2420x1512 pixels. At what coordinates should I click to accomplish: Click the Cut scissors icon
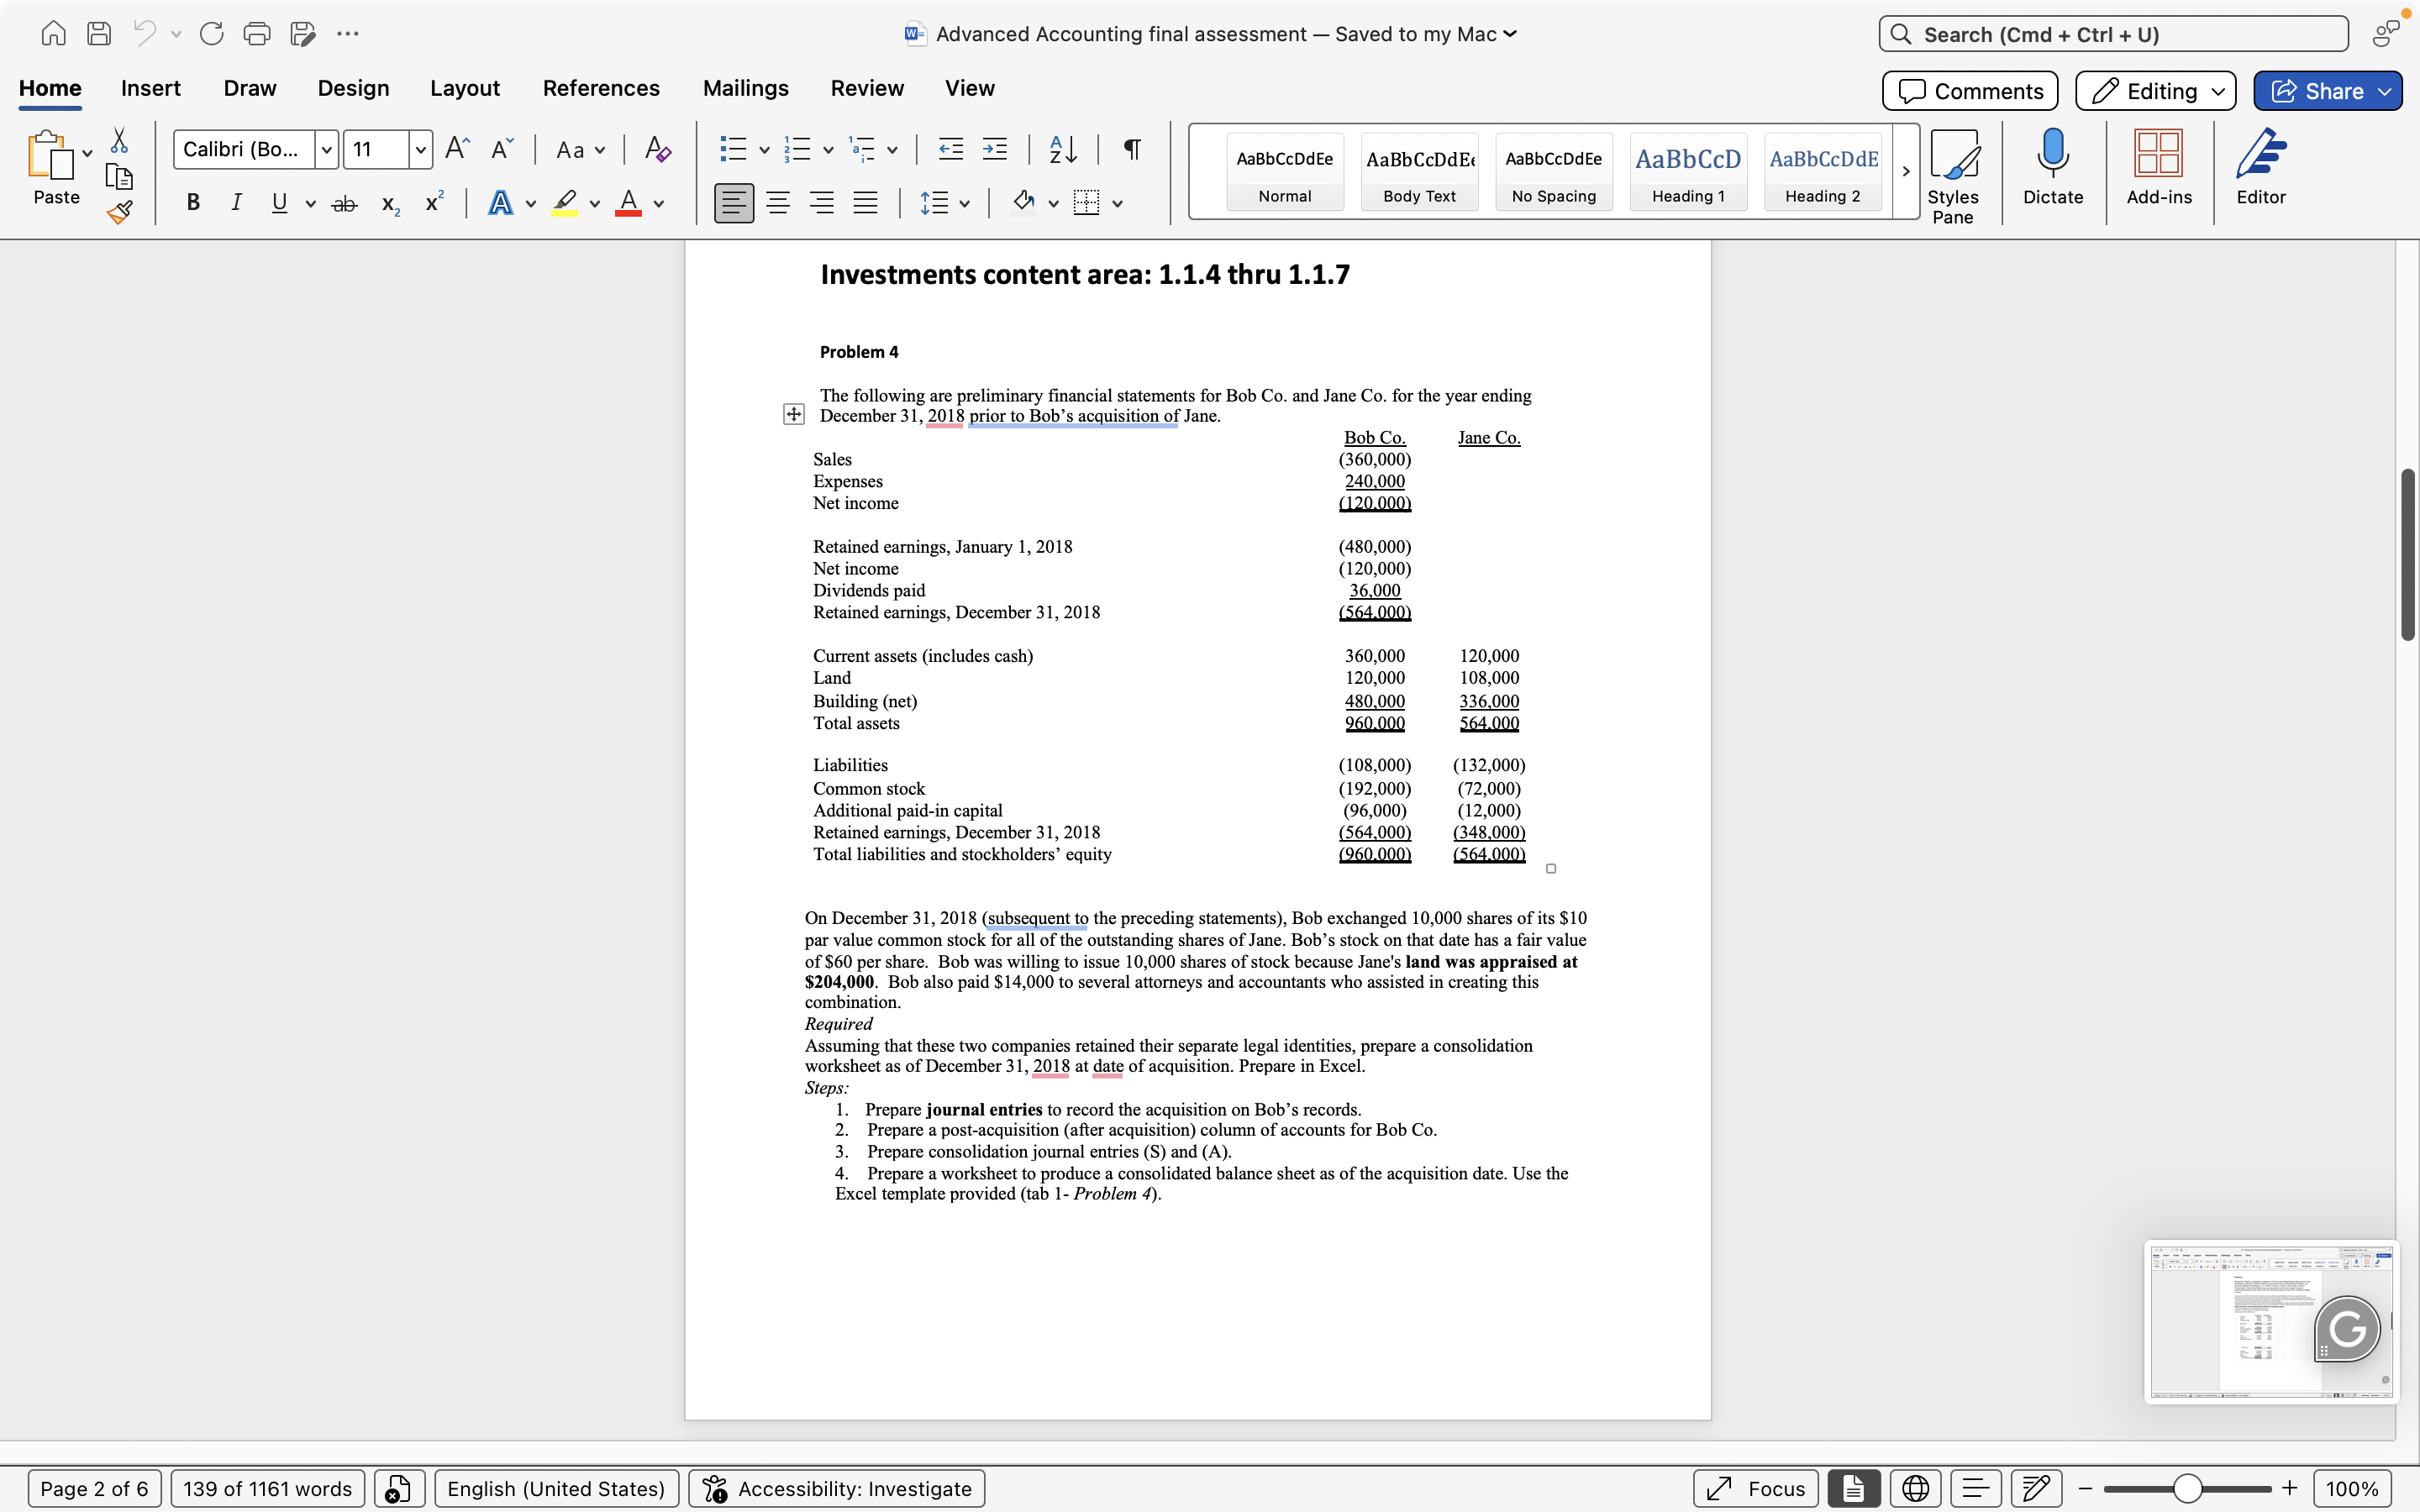tap(119, 140)
